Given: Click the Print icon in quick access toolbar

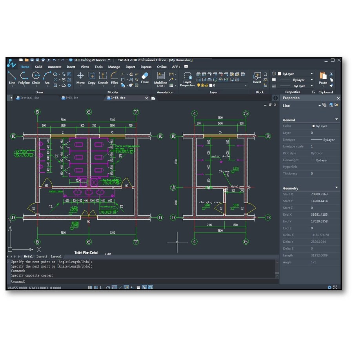Looking at the screenshot, I should point(43,60).
